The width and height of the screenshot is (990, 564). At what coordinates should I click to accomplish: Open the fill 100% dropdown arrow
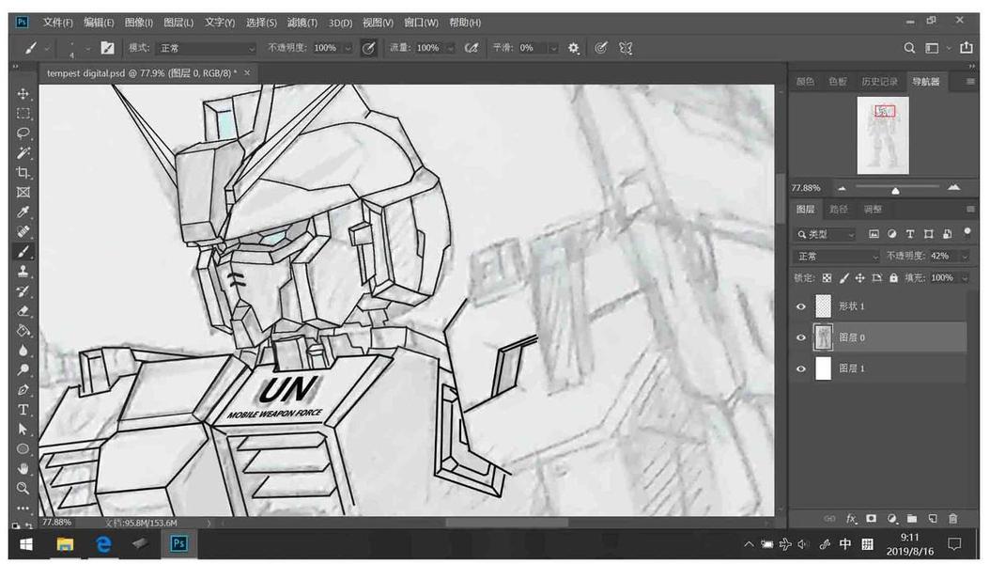tap(965, 278)
